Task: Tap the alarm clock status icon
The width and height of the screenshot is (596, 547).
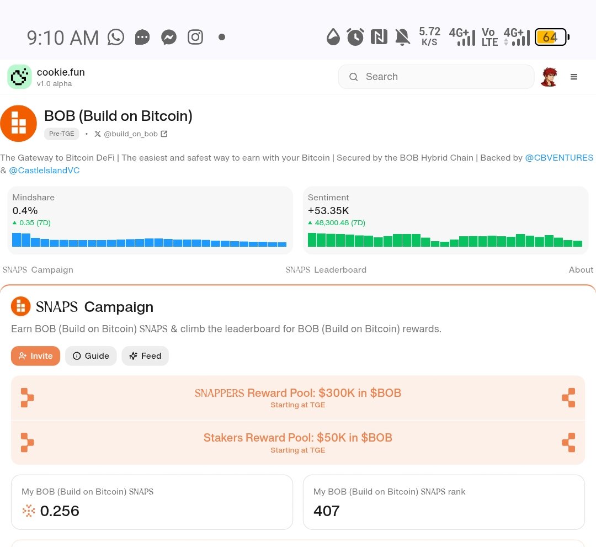Action: [x=355, y=37]
